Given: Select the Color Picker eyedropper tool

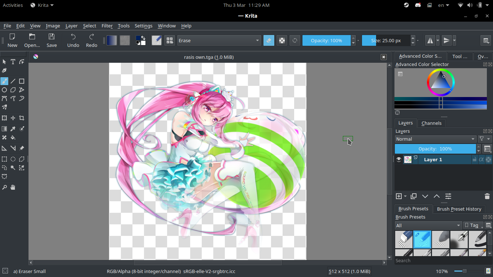Looking at the screenshot, I should 13,129.
